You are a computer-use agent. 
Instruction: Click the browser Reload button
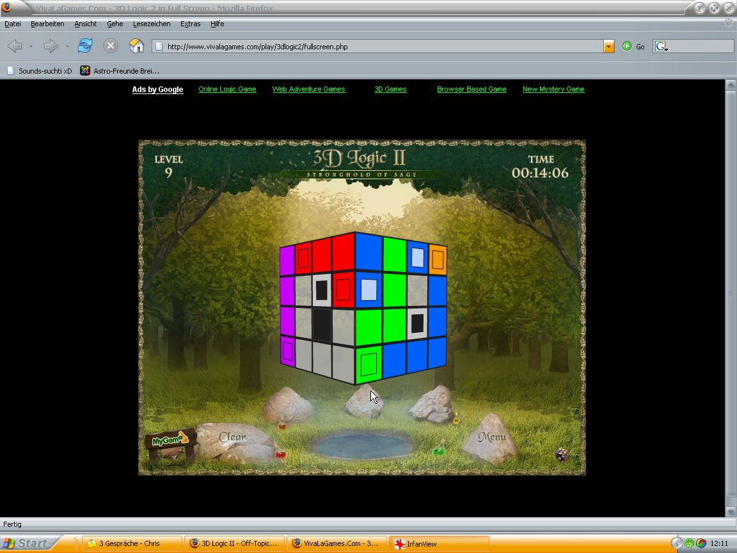pos(84,46)
